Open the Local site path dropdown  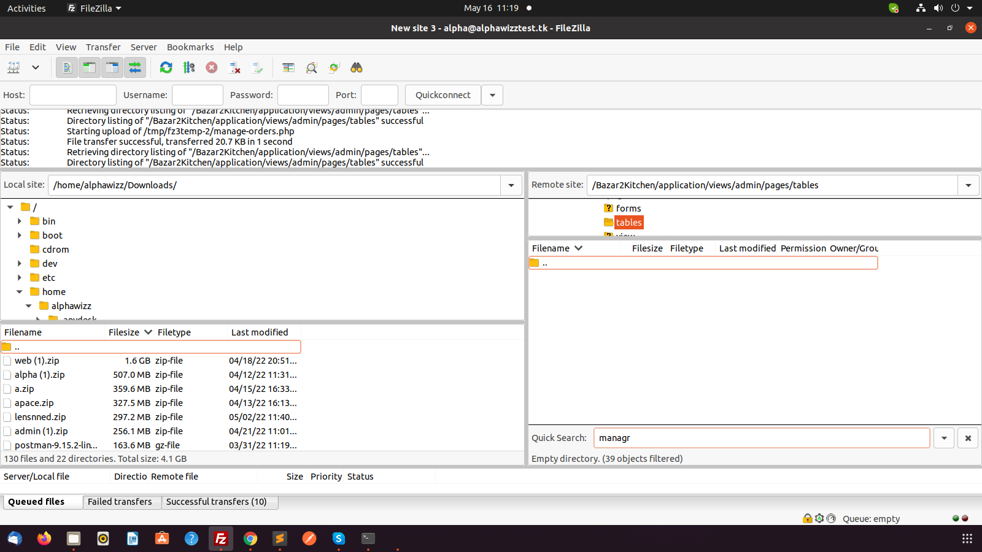point(511,185)
